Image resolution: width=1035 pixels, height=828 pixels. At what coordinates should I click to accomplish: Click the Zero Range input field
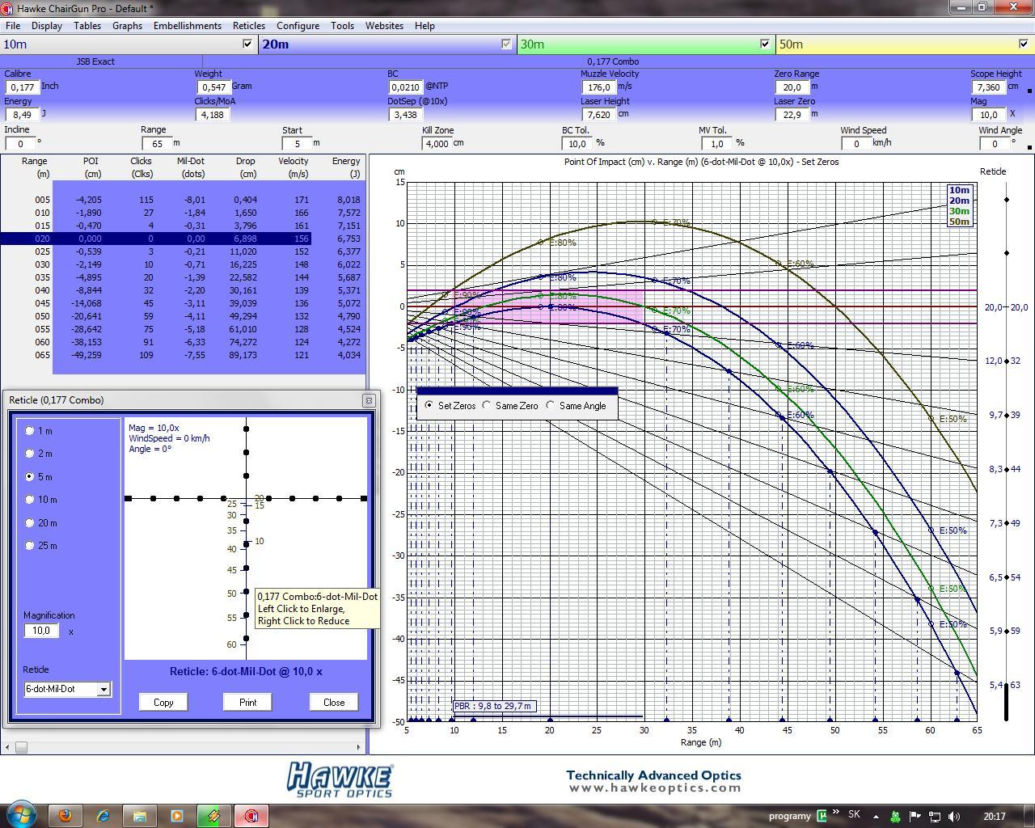coord(792,87)
